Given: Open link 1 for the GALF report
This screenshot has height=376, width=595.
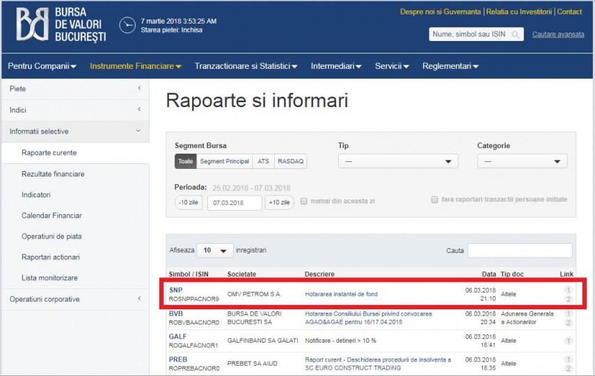Looking at the screenshot, I should pyautogui.click(x=568, y=341).
